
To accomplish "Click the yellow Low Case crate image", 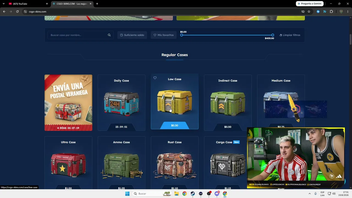I will [x=175, y=102].
